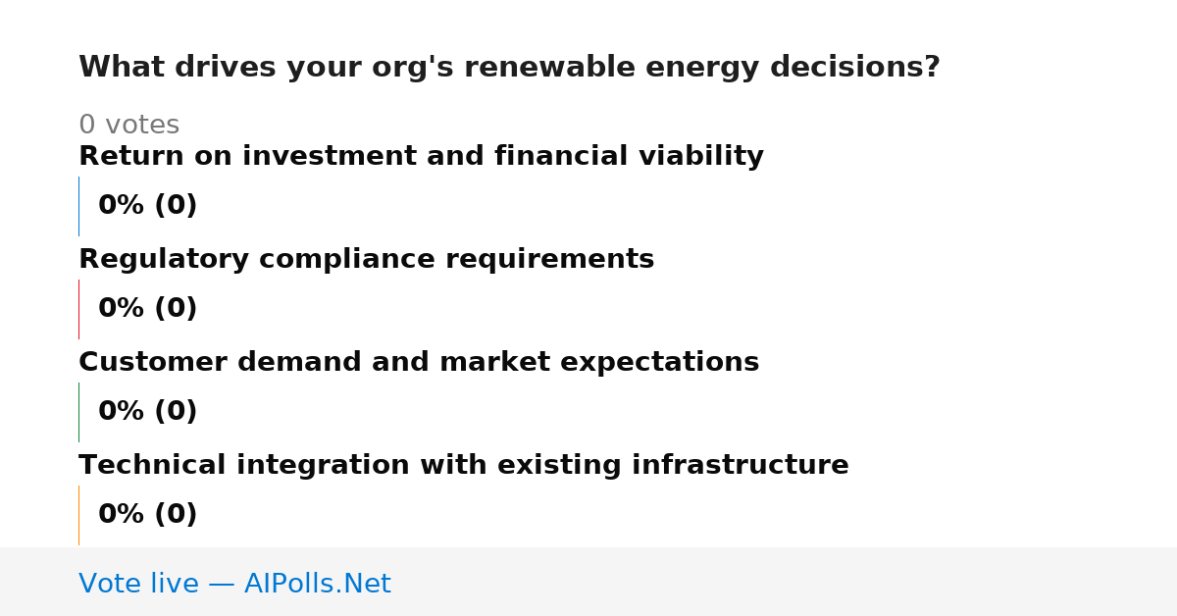Click the poll question title
Screen dimensions: 1177x616
509,68
